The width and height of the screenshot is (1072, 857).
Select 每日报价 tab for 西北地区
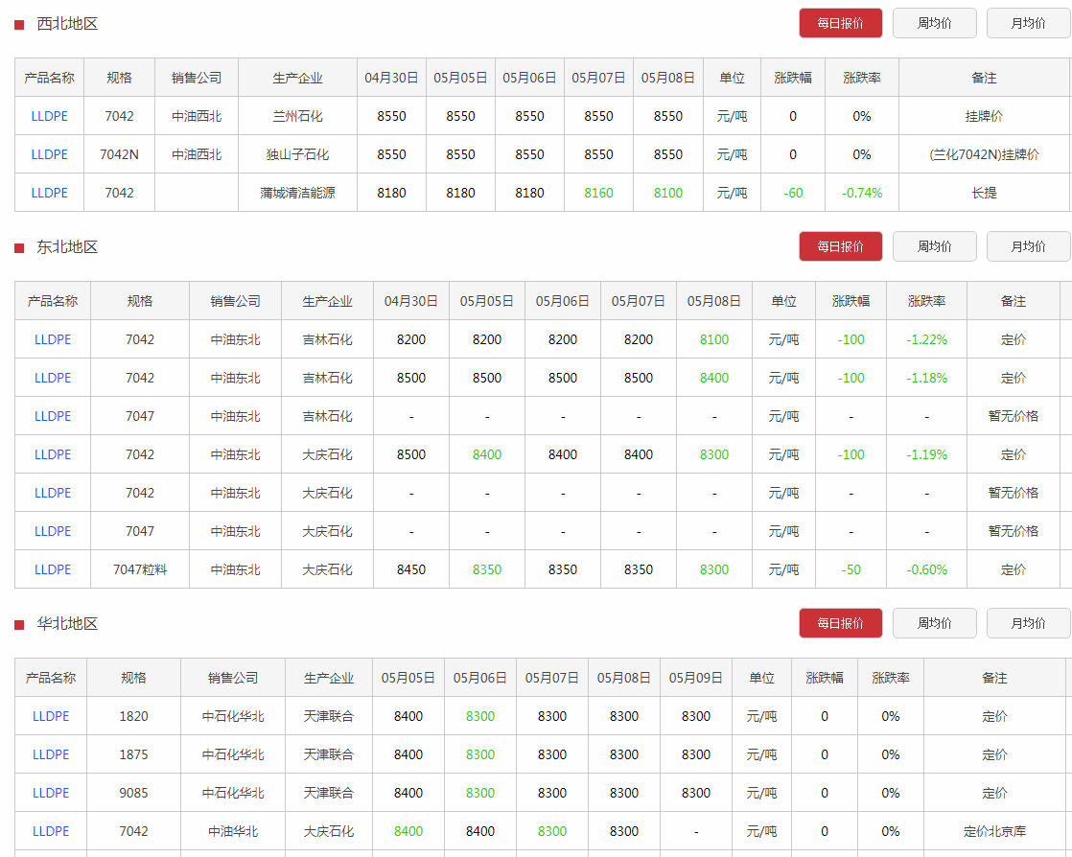click(840, 23)
